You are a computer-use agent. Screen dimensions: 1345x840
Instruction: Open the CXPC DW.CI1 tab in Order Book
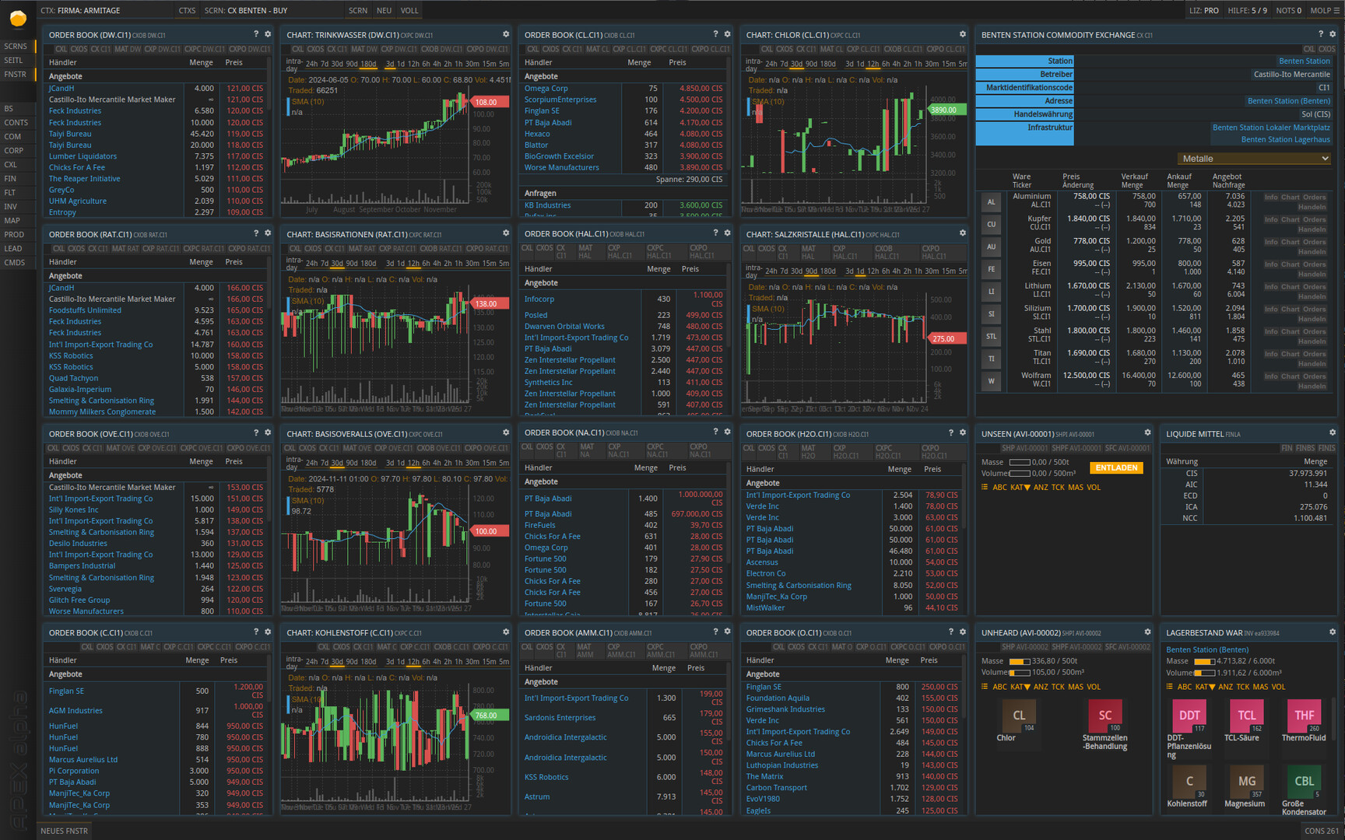click(204, 49)
